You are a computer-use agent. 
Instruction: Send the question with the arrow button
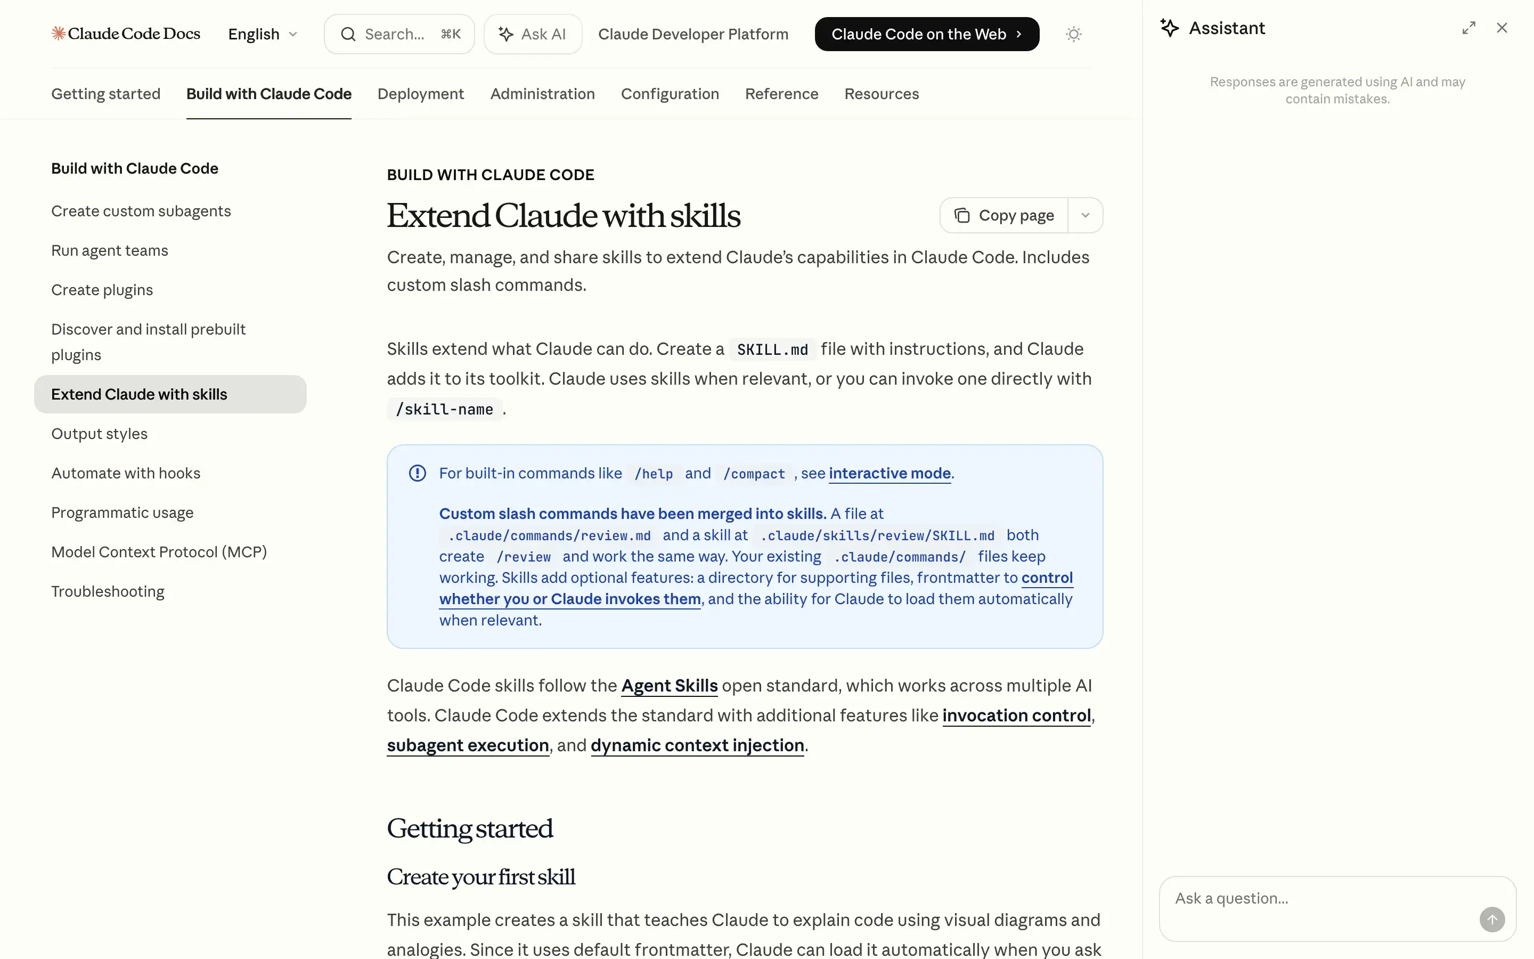pyautogui.click(x=1491, y=919)
